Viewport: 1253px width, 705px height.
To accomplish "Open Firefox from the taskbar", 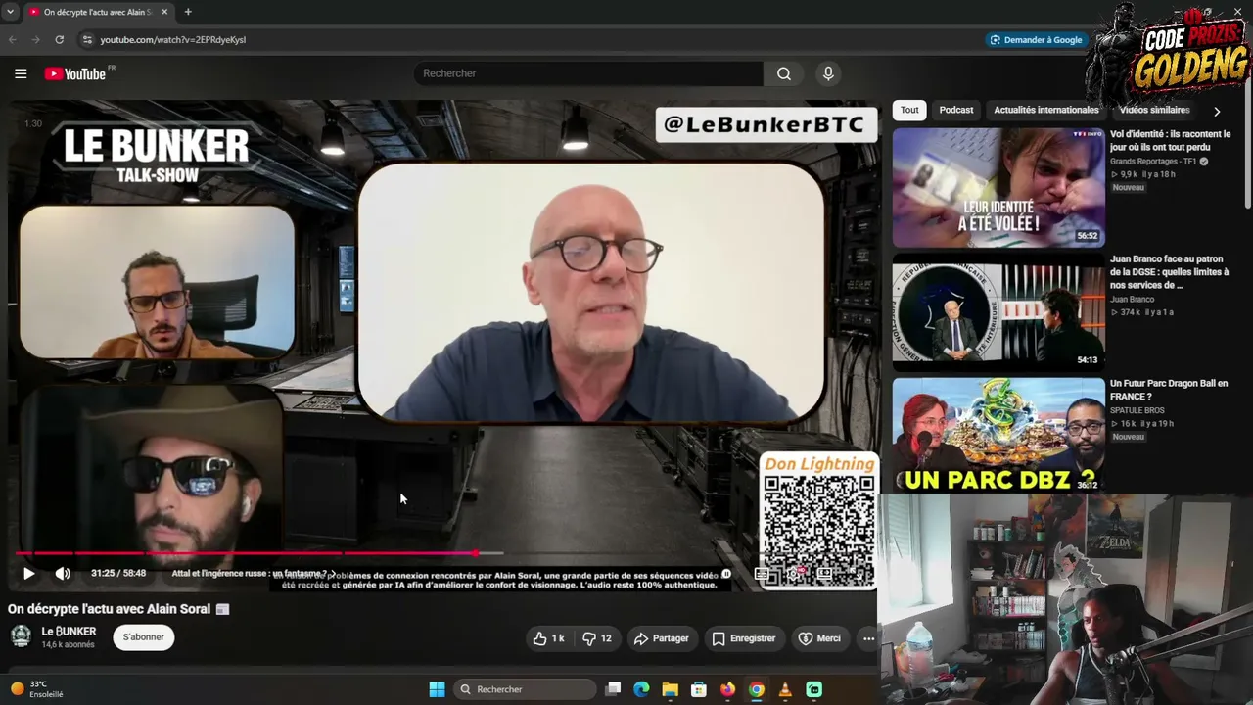I will (727, 689).
